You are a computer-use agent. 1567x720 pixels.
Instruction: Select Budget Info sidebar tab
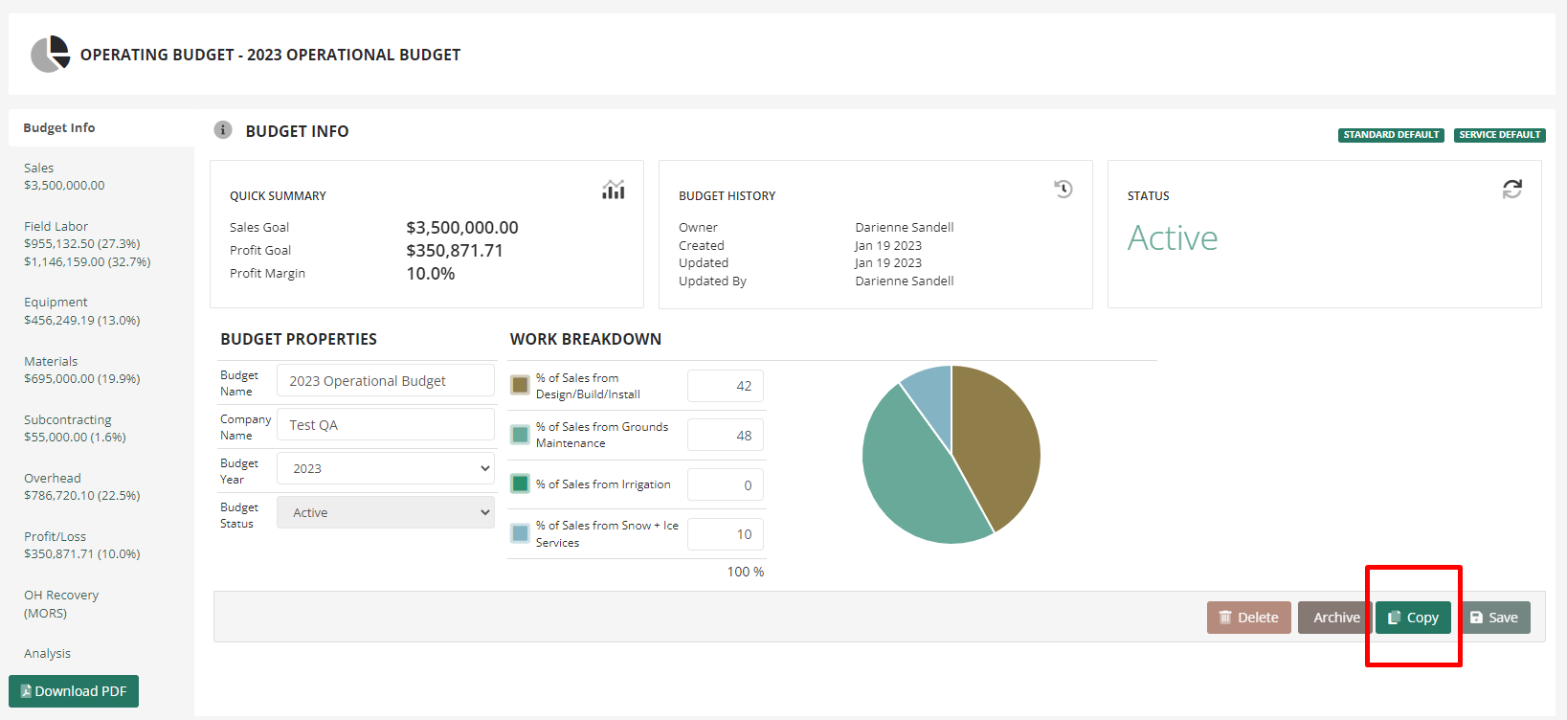(101, 127)
